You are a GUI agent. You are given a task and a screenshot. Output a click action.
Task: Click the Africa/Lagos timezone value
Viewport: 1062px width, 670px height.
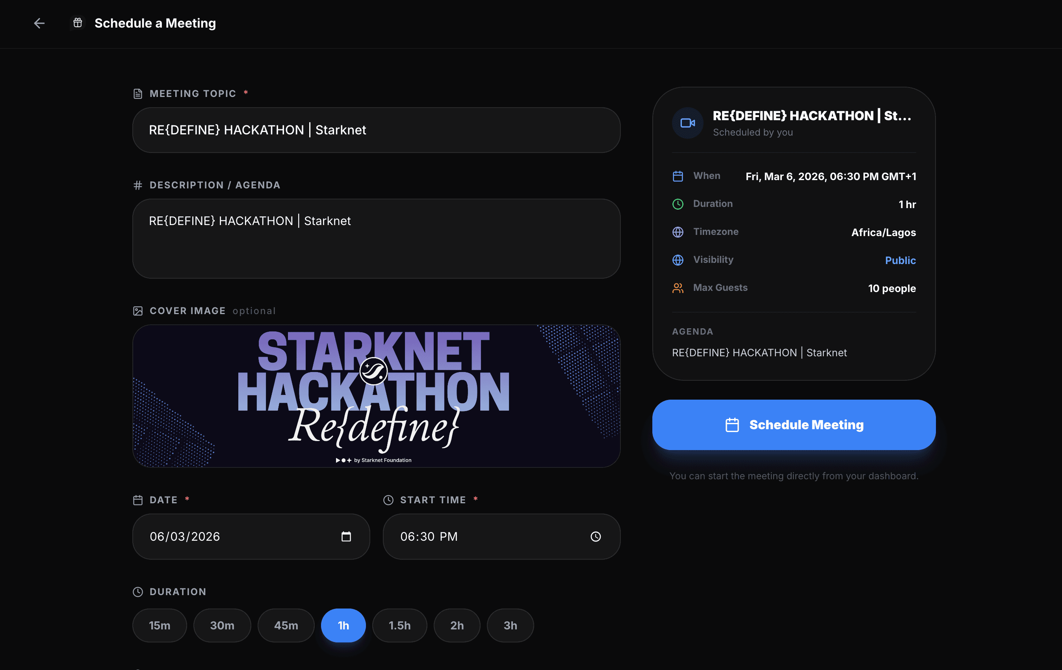pos(884,233)
